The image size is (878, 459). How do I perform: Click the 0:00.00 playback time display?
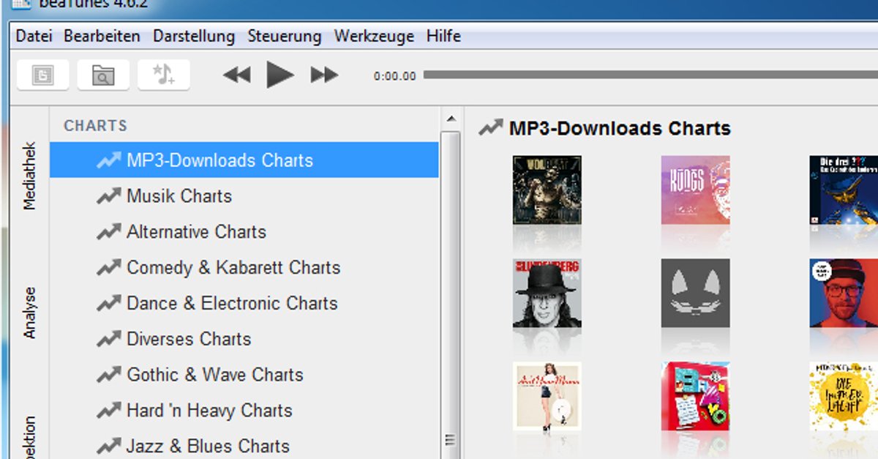394,76
